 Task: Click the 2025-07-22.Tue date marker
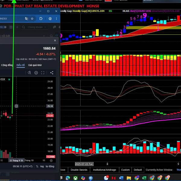tap(84, 164)
